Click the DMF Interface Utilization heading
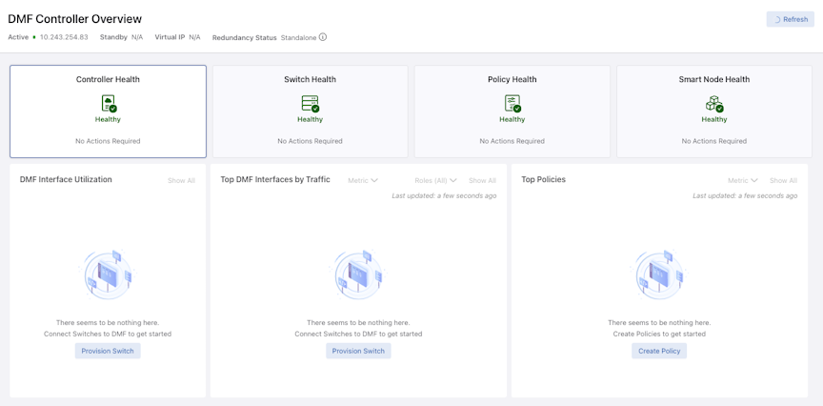Screen dimensions: 823x406 pos(66,179)
